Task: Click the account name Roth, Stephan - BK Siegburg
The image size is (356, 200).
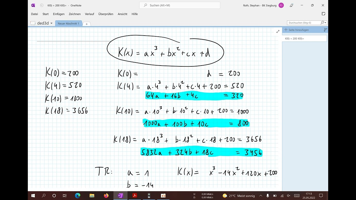Action: click(x=260, y=5)
